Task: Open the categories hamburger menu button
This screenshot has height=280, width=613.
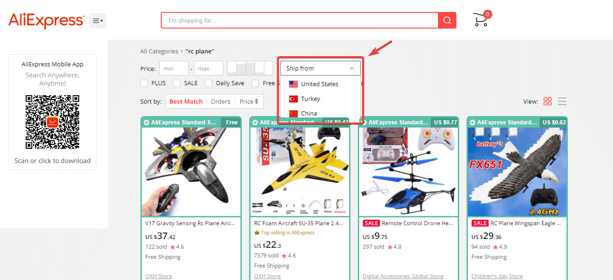Action: [97, 21]
